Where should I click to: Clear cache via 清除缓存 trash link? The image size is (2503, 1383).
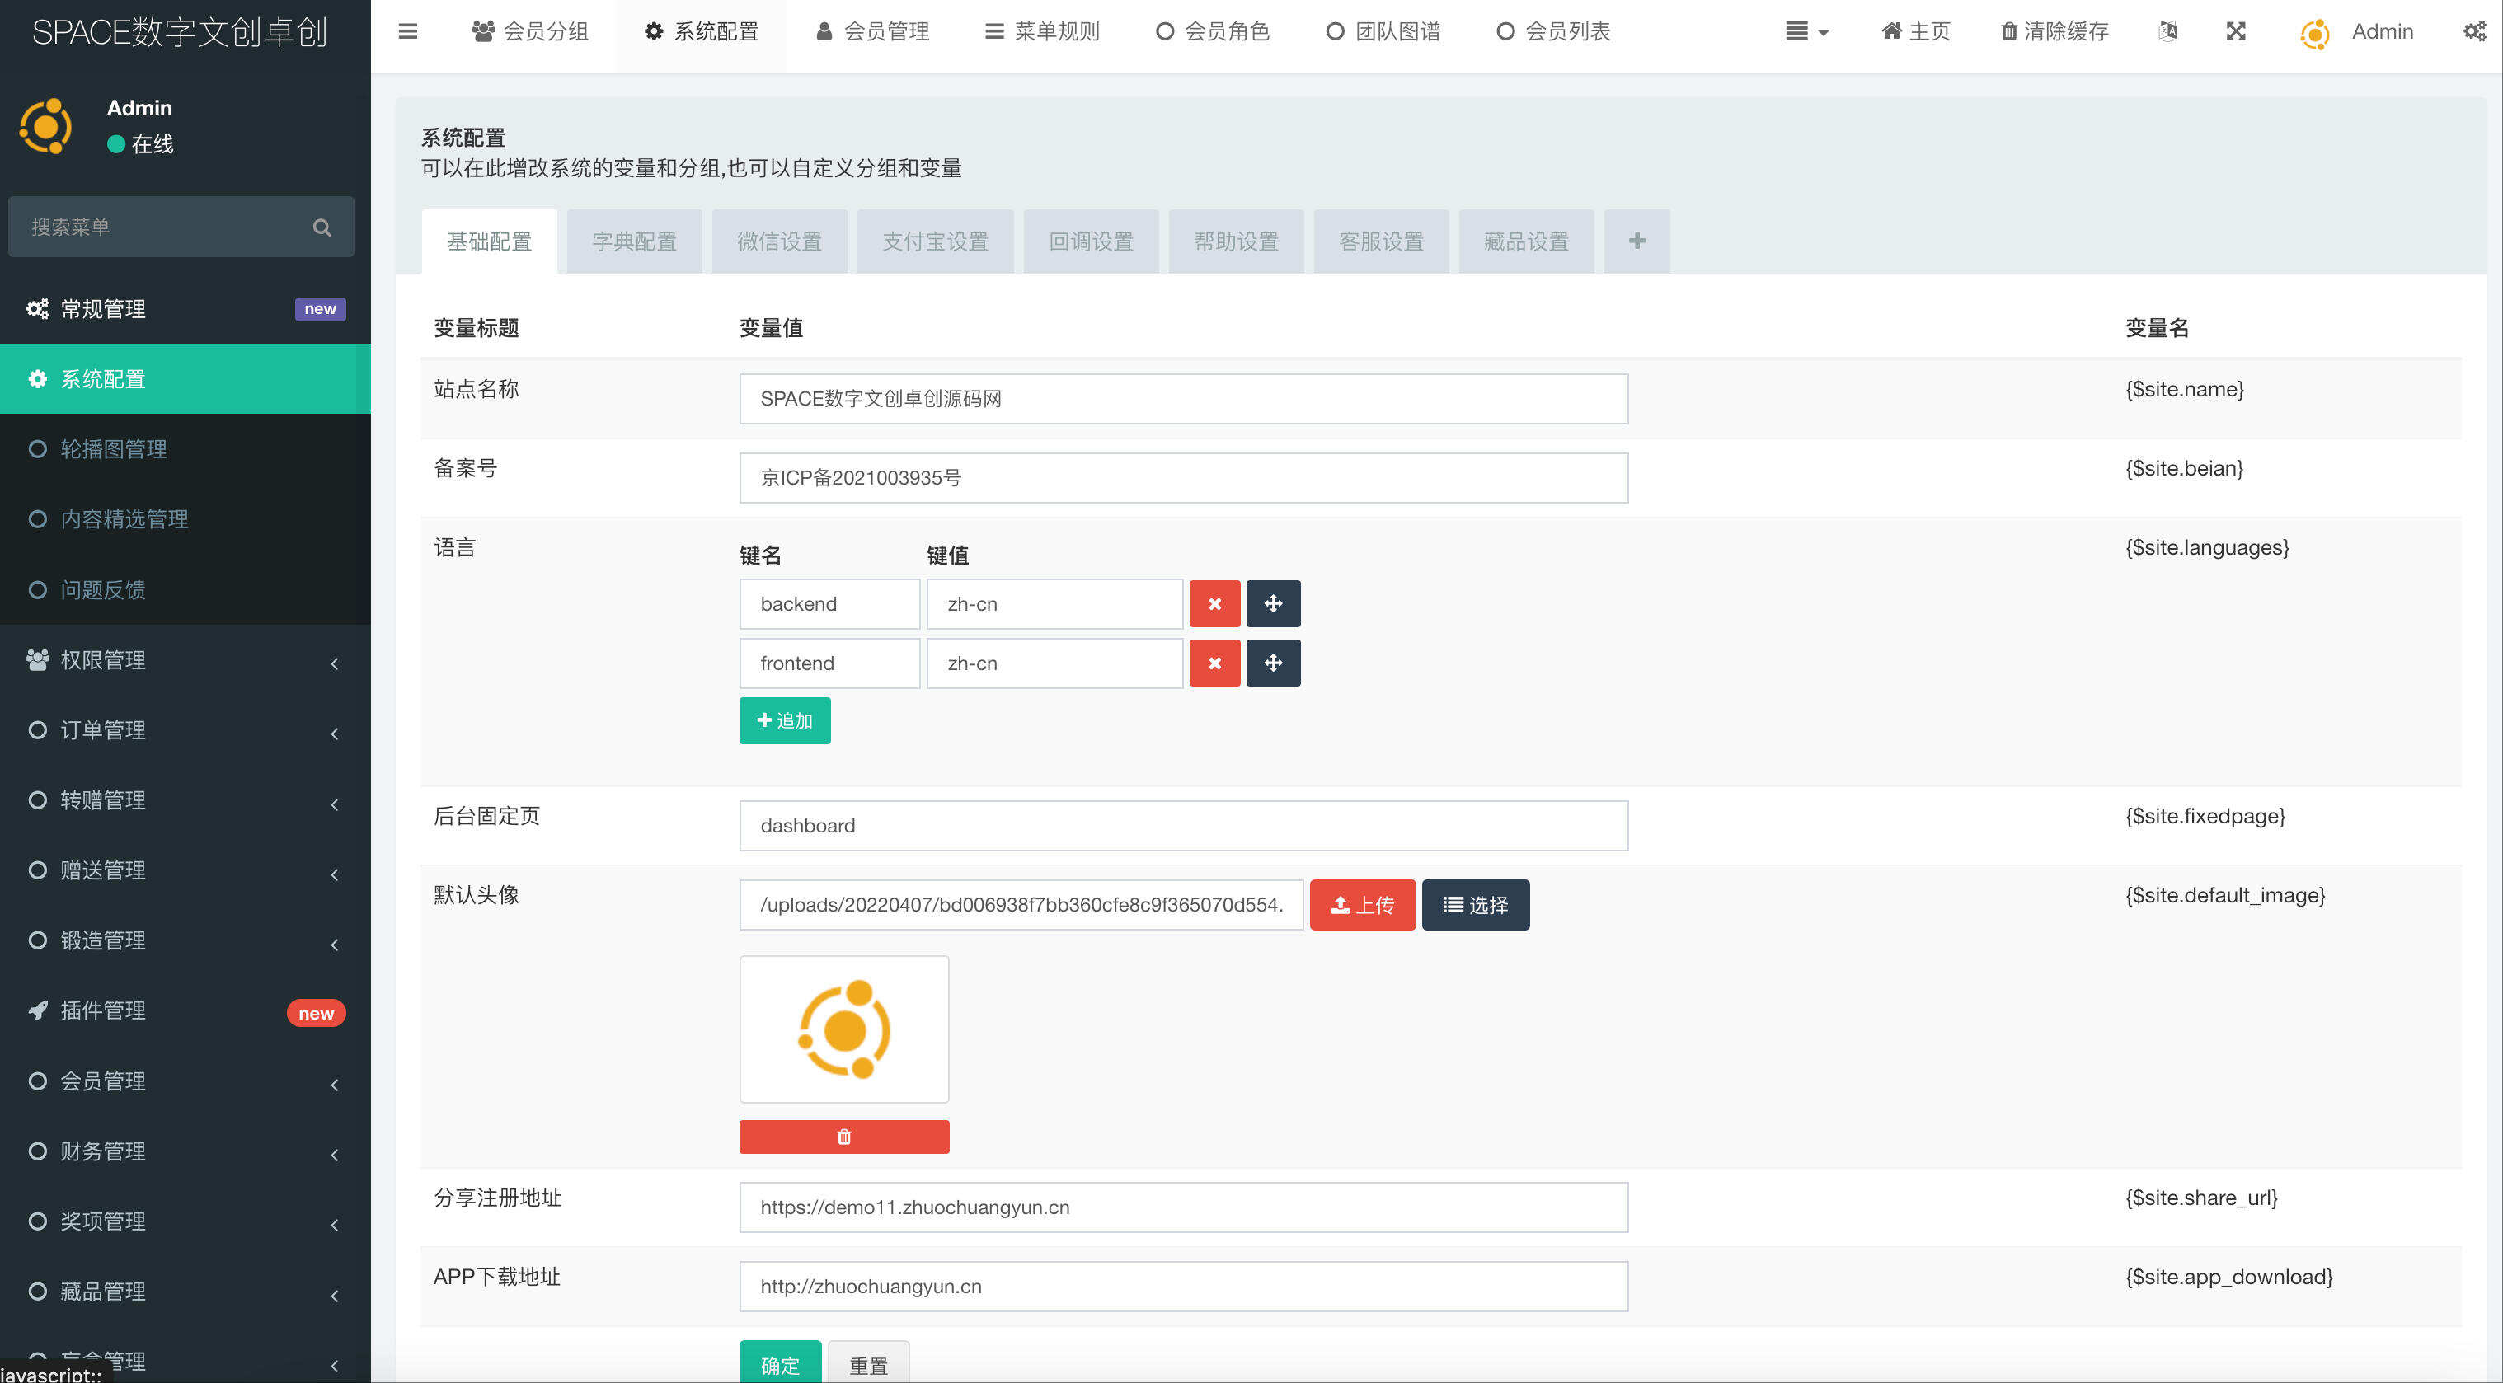(2055, 31)
